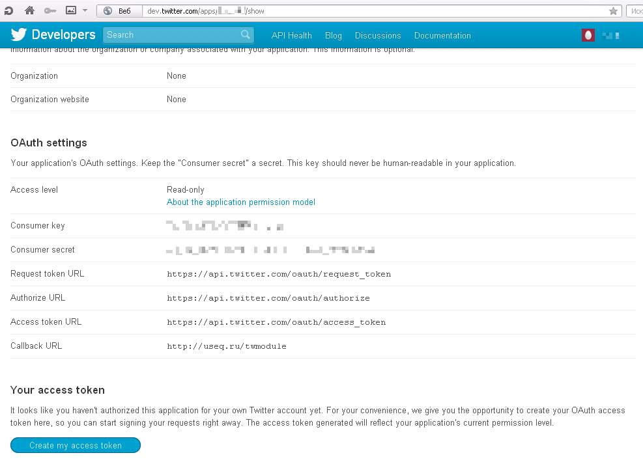Select the useq.ru/twmodule callback URL
Image resolution: width=643 pixels, height=464 pixels.
227,346
